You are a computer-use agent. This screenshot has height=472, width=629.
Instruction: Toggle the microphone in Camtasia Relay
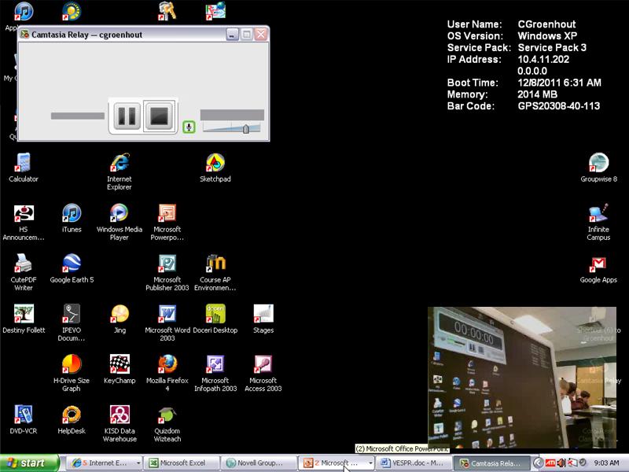tap(189, 127)
